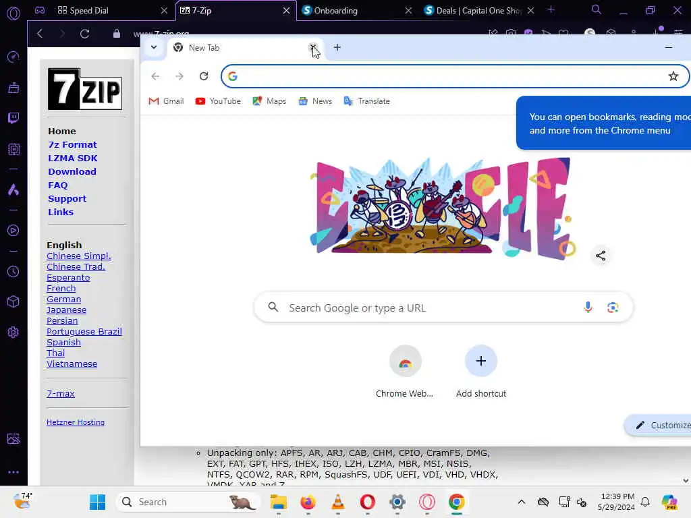Image resolution: width=691 pixels, height=518 pixels.
Task: Search by image with Google Lens icon
Action: click(613, 308)
